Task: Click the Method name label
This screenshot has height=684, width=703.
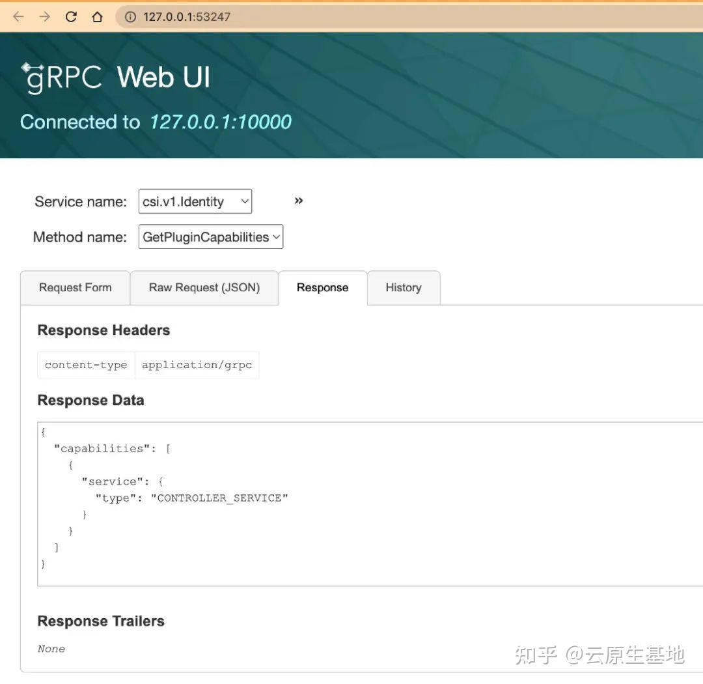Action: (80, 237)
